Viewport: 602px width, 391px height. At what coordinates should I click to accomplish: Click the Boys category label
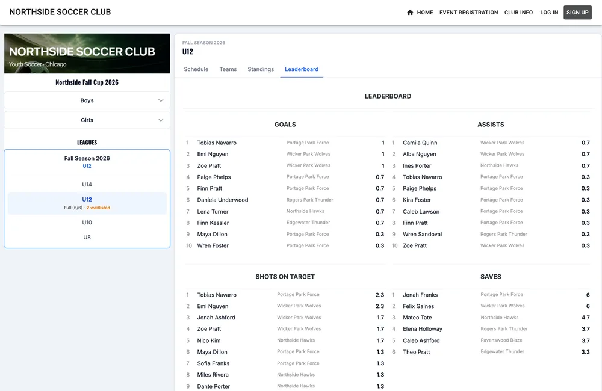click(x=87, y=100)
